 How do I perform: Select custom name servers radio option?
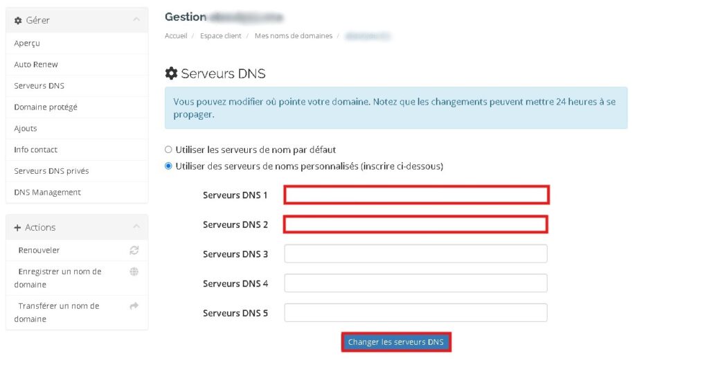click(168, 166)
